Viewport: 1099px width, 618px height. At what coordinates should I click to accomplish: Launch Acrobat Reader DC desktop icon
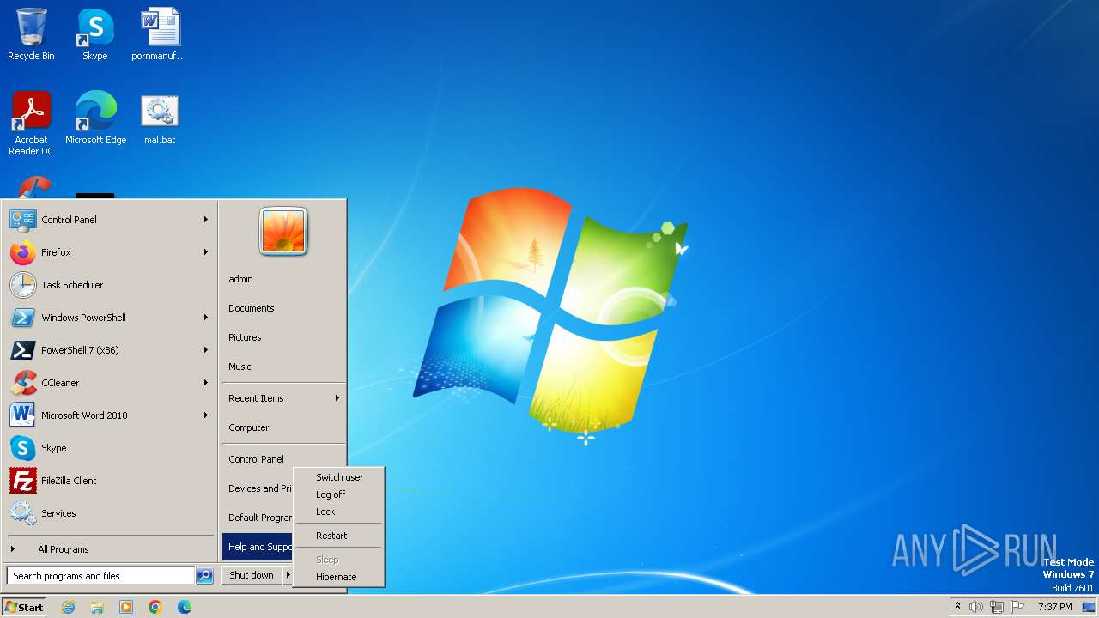[x=31, y=123]
